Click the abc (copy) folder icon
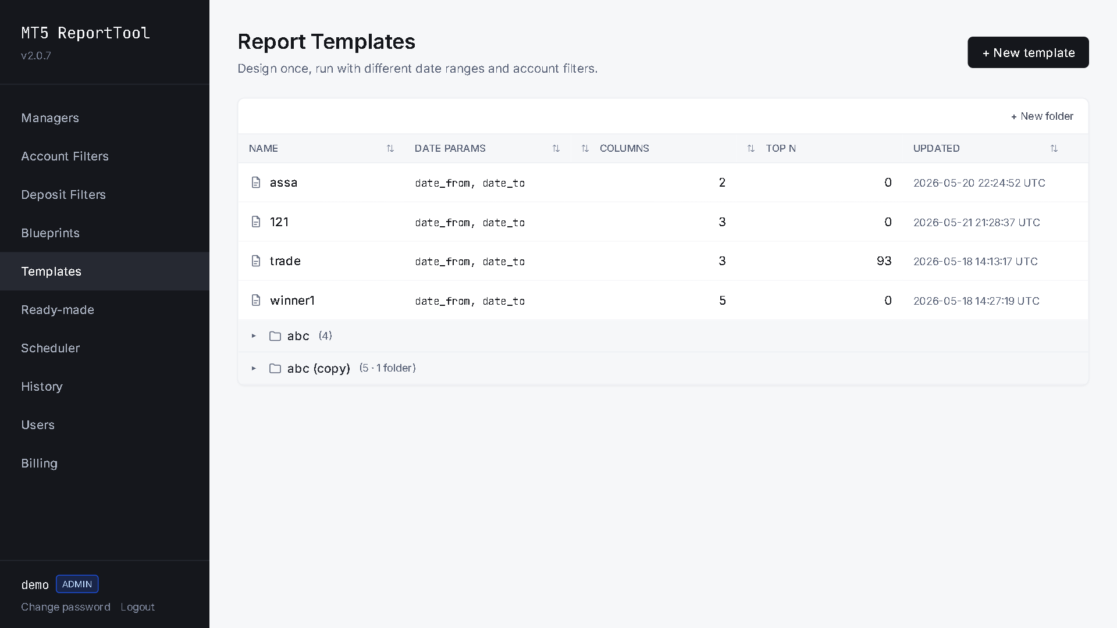The width and height of the screenshot is (1117, 628). click(x=275, y=369)
